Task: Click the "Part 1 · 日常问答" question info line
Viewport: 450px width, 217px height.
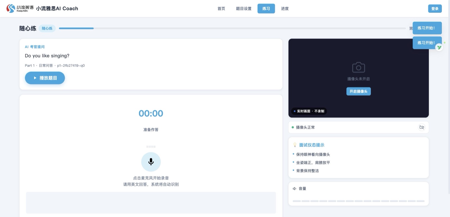Action: point(55,66)
